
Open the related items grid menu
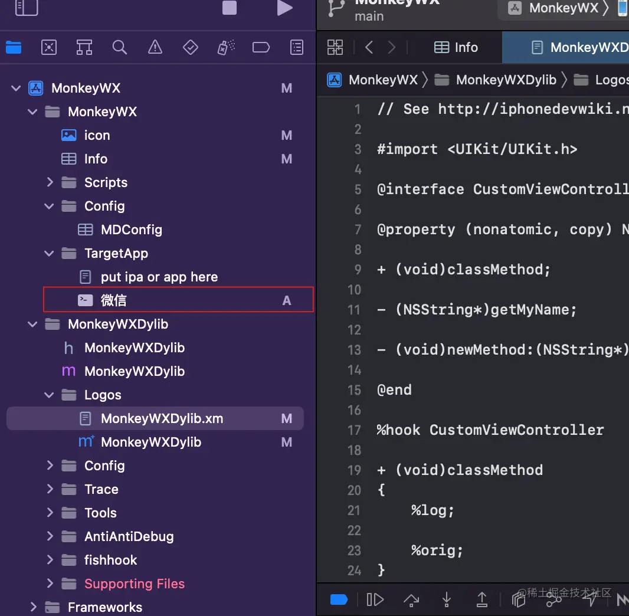(x=335, y=47)
